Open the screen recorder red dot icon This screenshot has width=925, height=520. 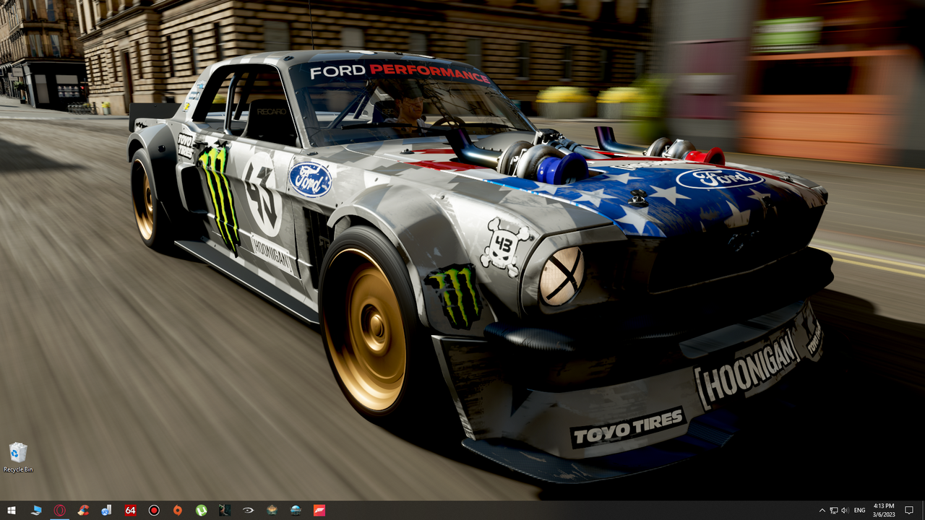[x=154, y=510]
